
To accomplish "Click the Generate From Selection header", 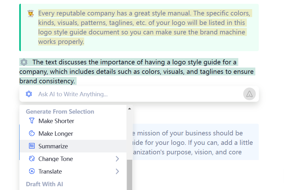I will (x=60, y=111).
